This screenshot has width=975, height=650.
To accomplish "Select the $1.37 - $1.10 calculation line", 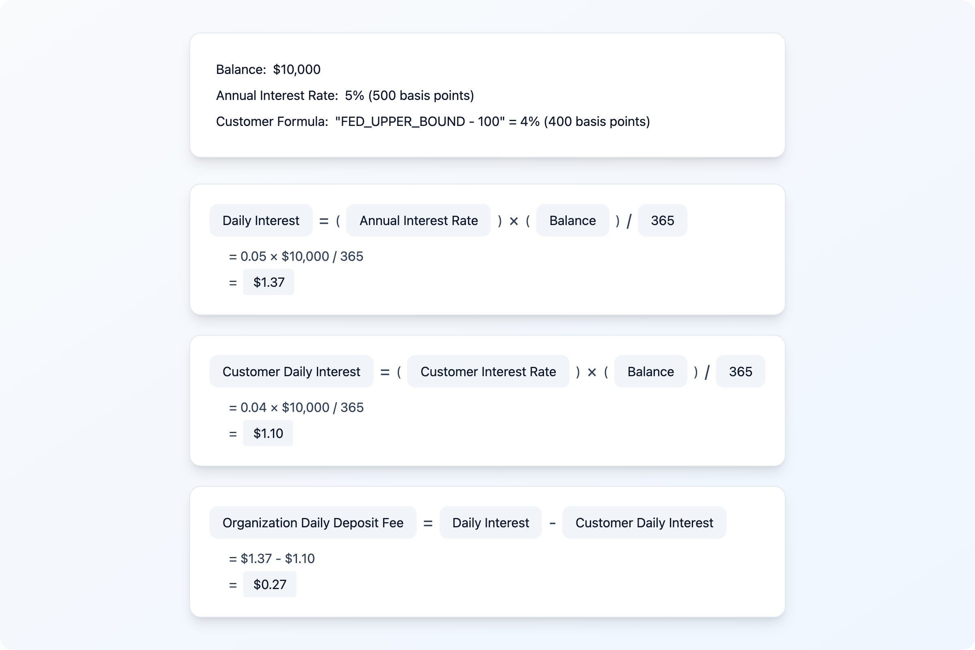I will [272, 559].
